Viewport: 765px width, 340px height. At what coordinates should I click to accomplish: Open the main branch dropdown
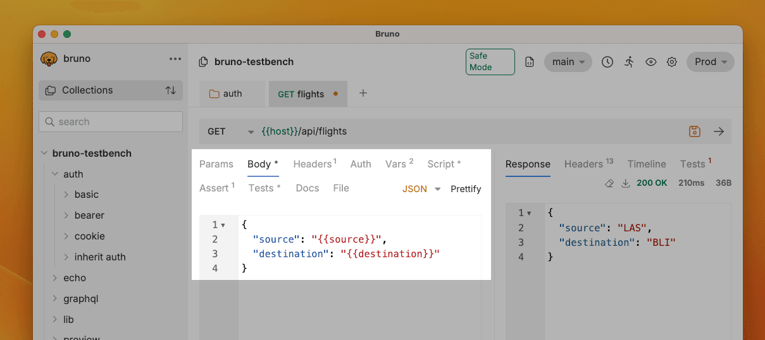tap(568, 62)
